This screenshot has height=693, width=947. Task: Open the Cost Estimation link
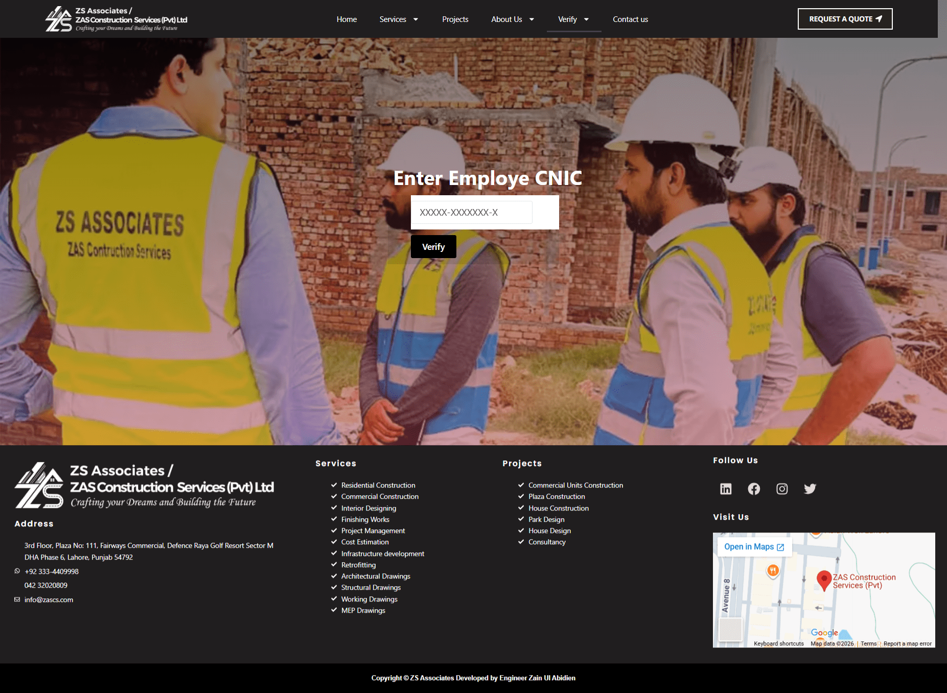(x=365, y=542)
